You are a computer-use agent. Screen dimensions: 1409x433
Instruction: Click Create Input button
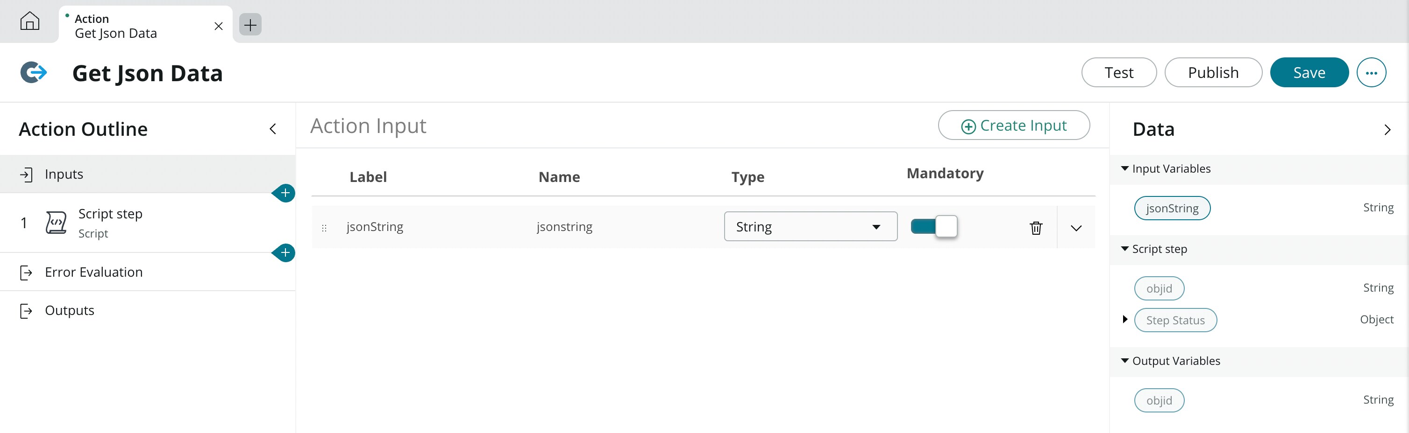click(x=1014, y=126)
